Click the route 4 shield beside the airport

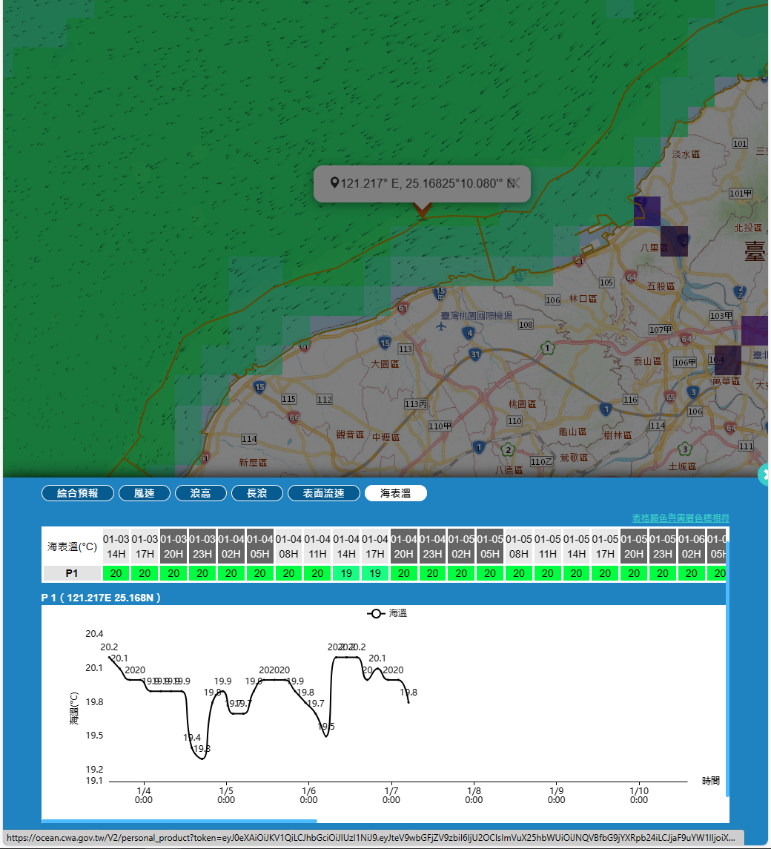(469, 333)
